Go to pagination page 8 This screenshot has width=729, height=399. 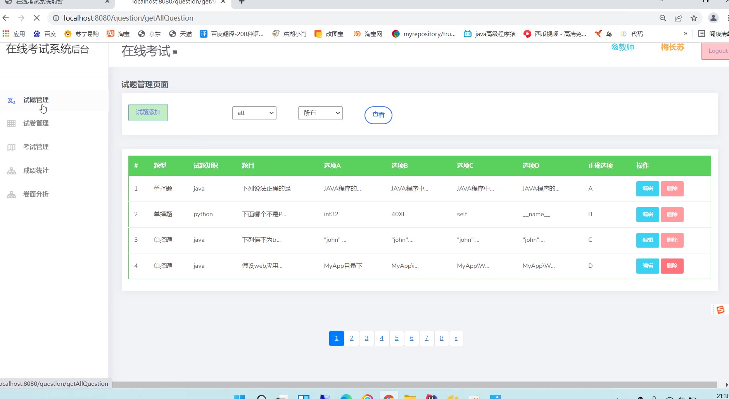[442, 338]
